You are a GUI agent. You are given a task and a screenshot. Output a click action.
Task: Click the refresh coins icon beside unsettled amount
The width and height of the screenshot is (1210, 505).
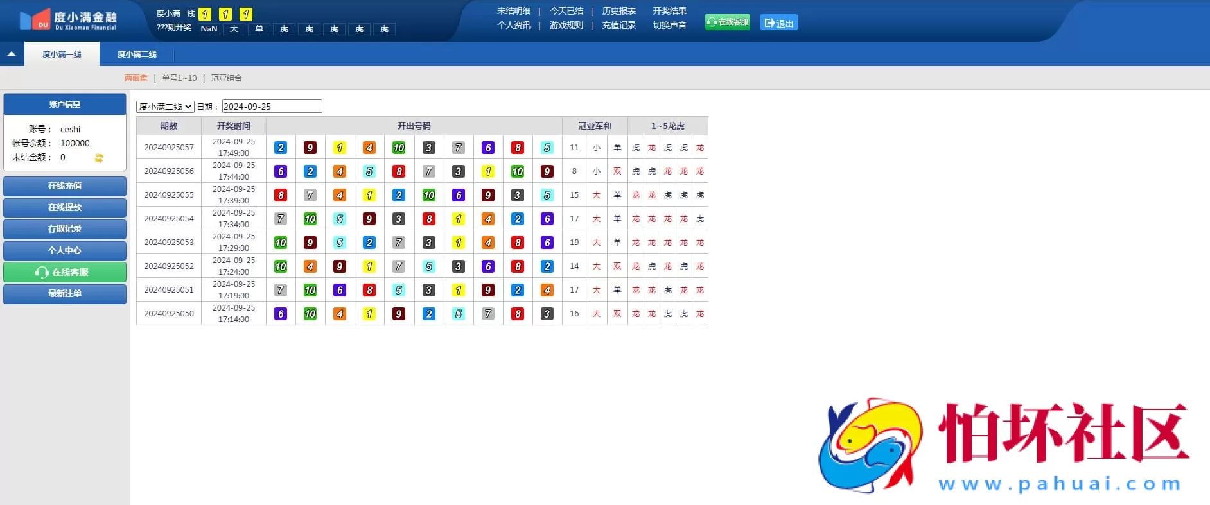click(99, 158)
